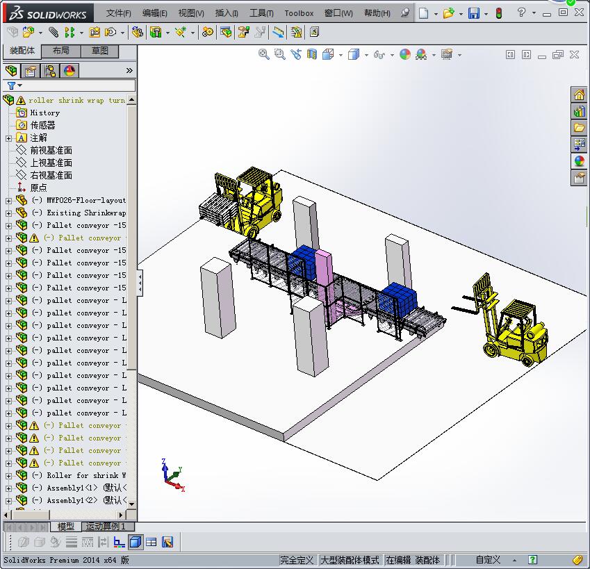Click the Exploded View icon

coord(243,33)
